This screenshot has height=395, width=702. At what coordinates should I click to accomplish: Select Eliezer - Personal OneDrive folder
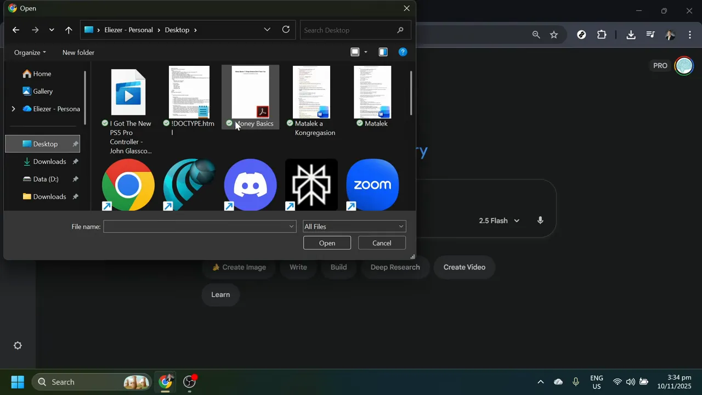point(51,109)
